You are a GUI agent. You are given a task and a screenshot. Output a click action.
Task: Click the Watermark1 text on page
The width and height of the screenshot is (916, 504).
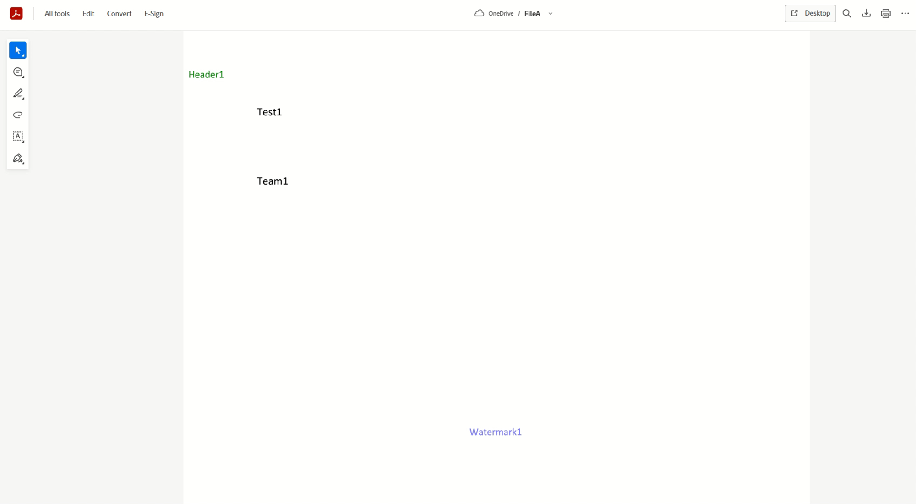coord(496,432)
